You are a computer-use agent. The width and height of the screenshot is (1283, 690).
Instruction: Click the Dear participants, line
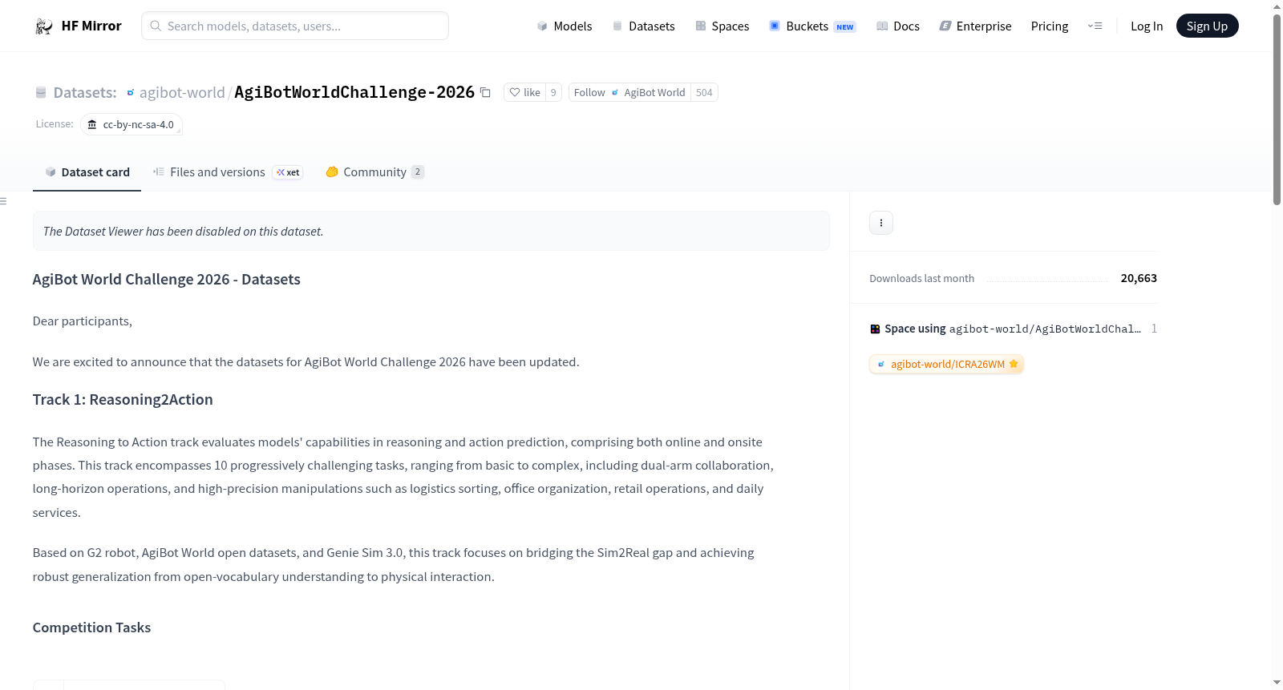pos(83,321)
